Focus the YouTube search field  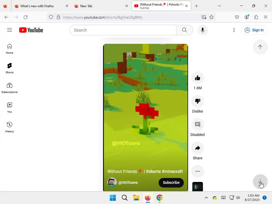(123, 30)
